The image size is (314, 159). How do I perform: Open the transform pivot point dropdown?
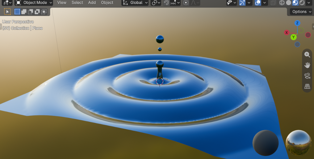[156, 2]
